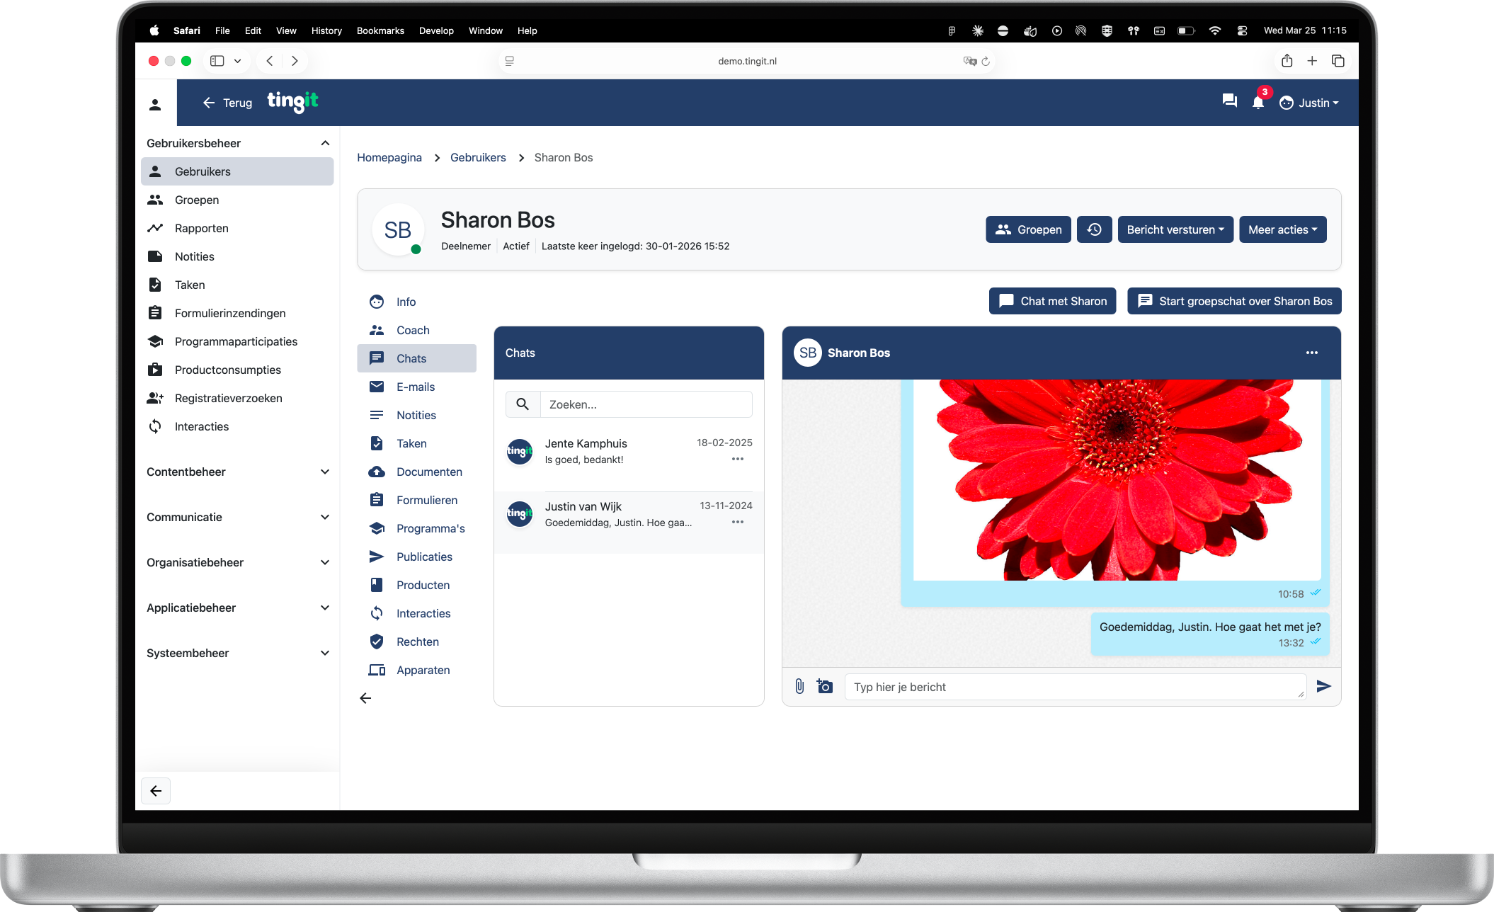The height and width of the screenshot is (912, 1494).
Task: Click the Safari address bar demo.tingit.nl
Action: click(x=747, y=61)
